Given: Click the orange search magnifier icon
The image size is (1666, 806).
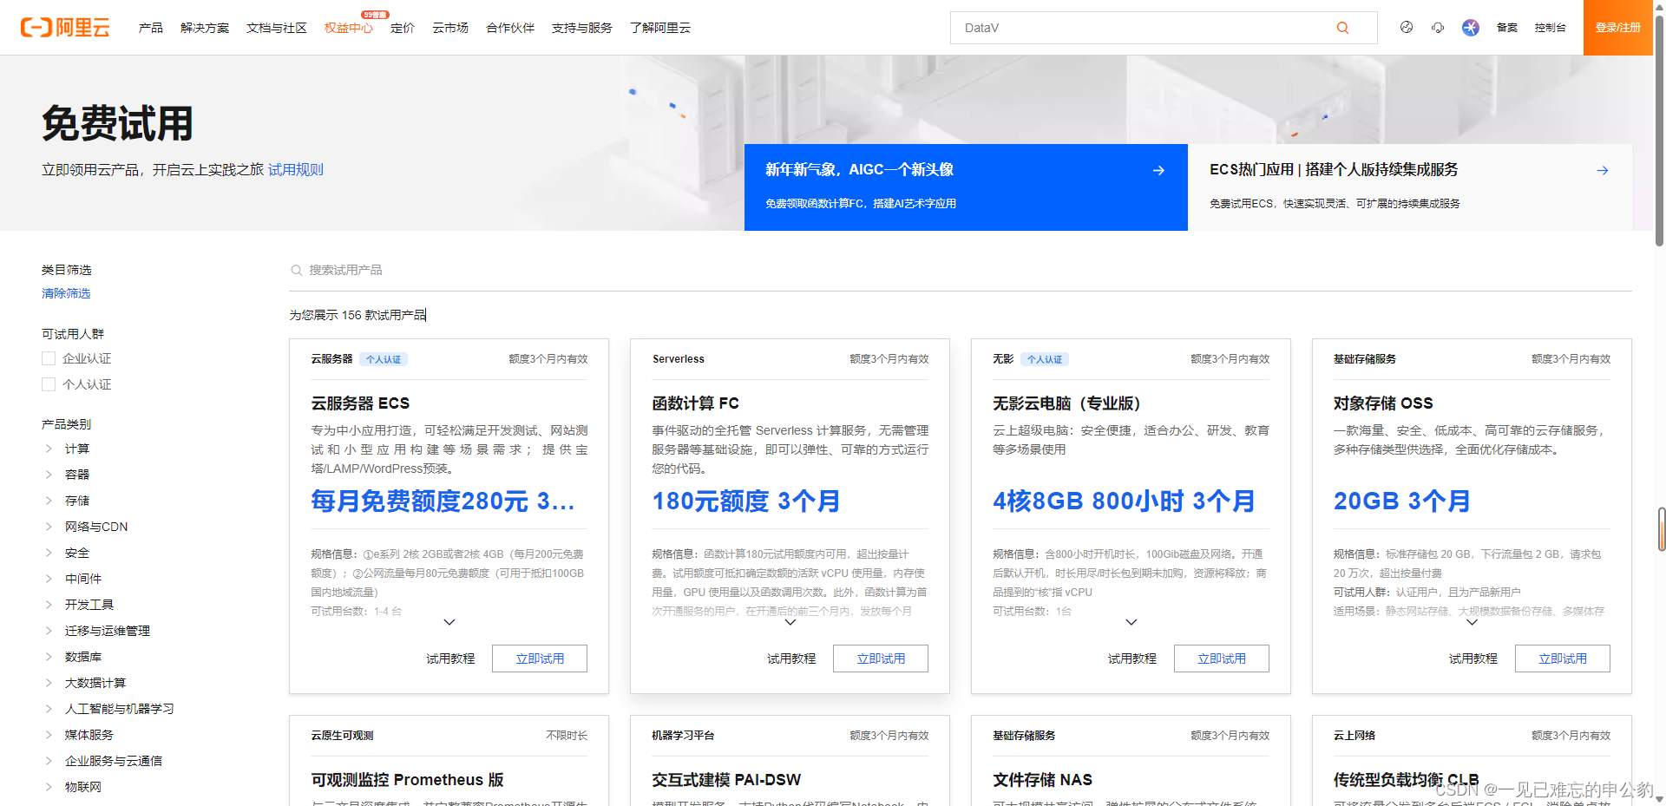Looking at the screenshot, I should pos(1342,28).
